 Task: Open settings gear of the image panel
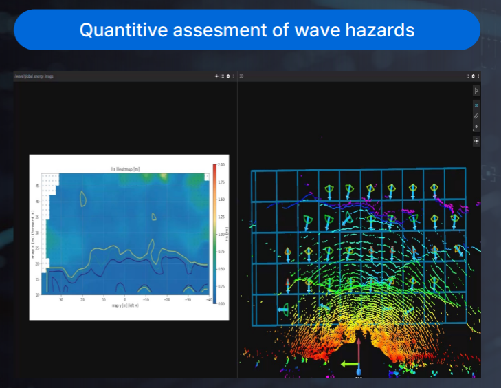[228, 76]
